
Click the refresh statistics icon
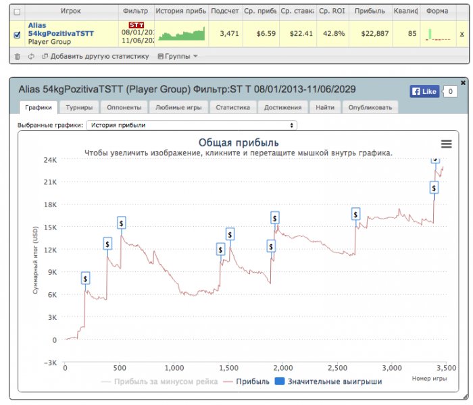pos(31,56)
